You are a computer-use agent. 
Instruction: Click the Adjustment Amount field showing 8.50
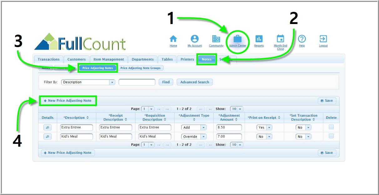229,128
